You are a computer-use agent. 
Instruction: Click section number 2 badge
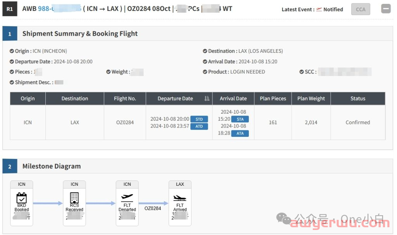point(10,166)
